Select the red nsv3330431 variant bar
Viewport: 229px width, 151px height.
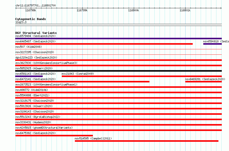118,125
